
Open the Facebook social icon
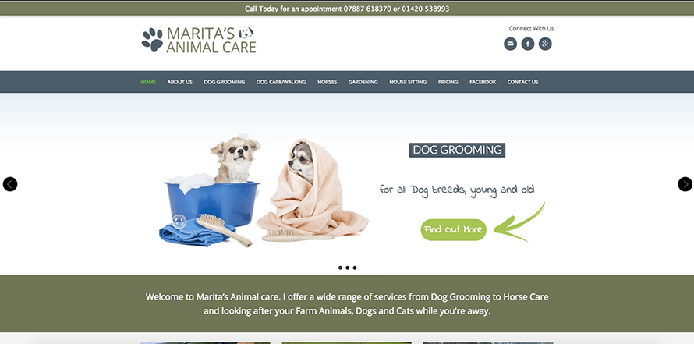[528, 44]
